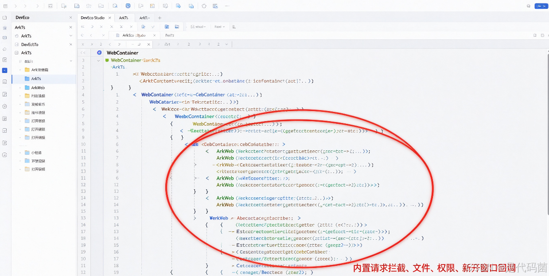The width and height of the screenshot is (549, 276).
Task: Click the blue circled icon in the top toolbar
Action: click(x=128, y=6)
